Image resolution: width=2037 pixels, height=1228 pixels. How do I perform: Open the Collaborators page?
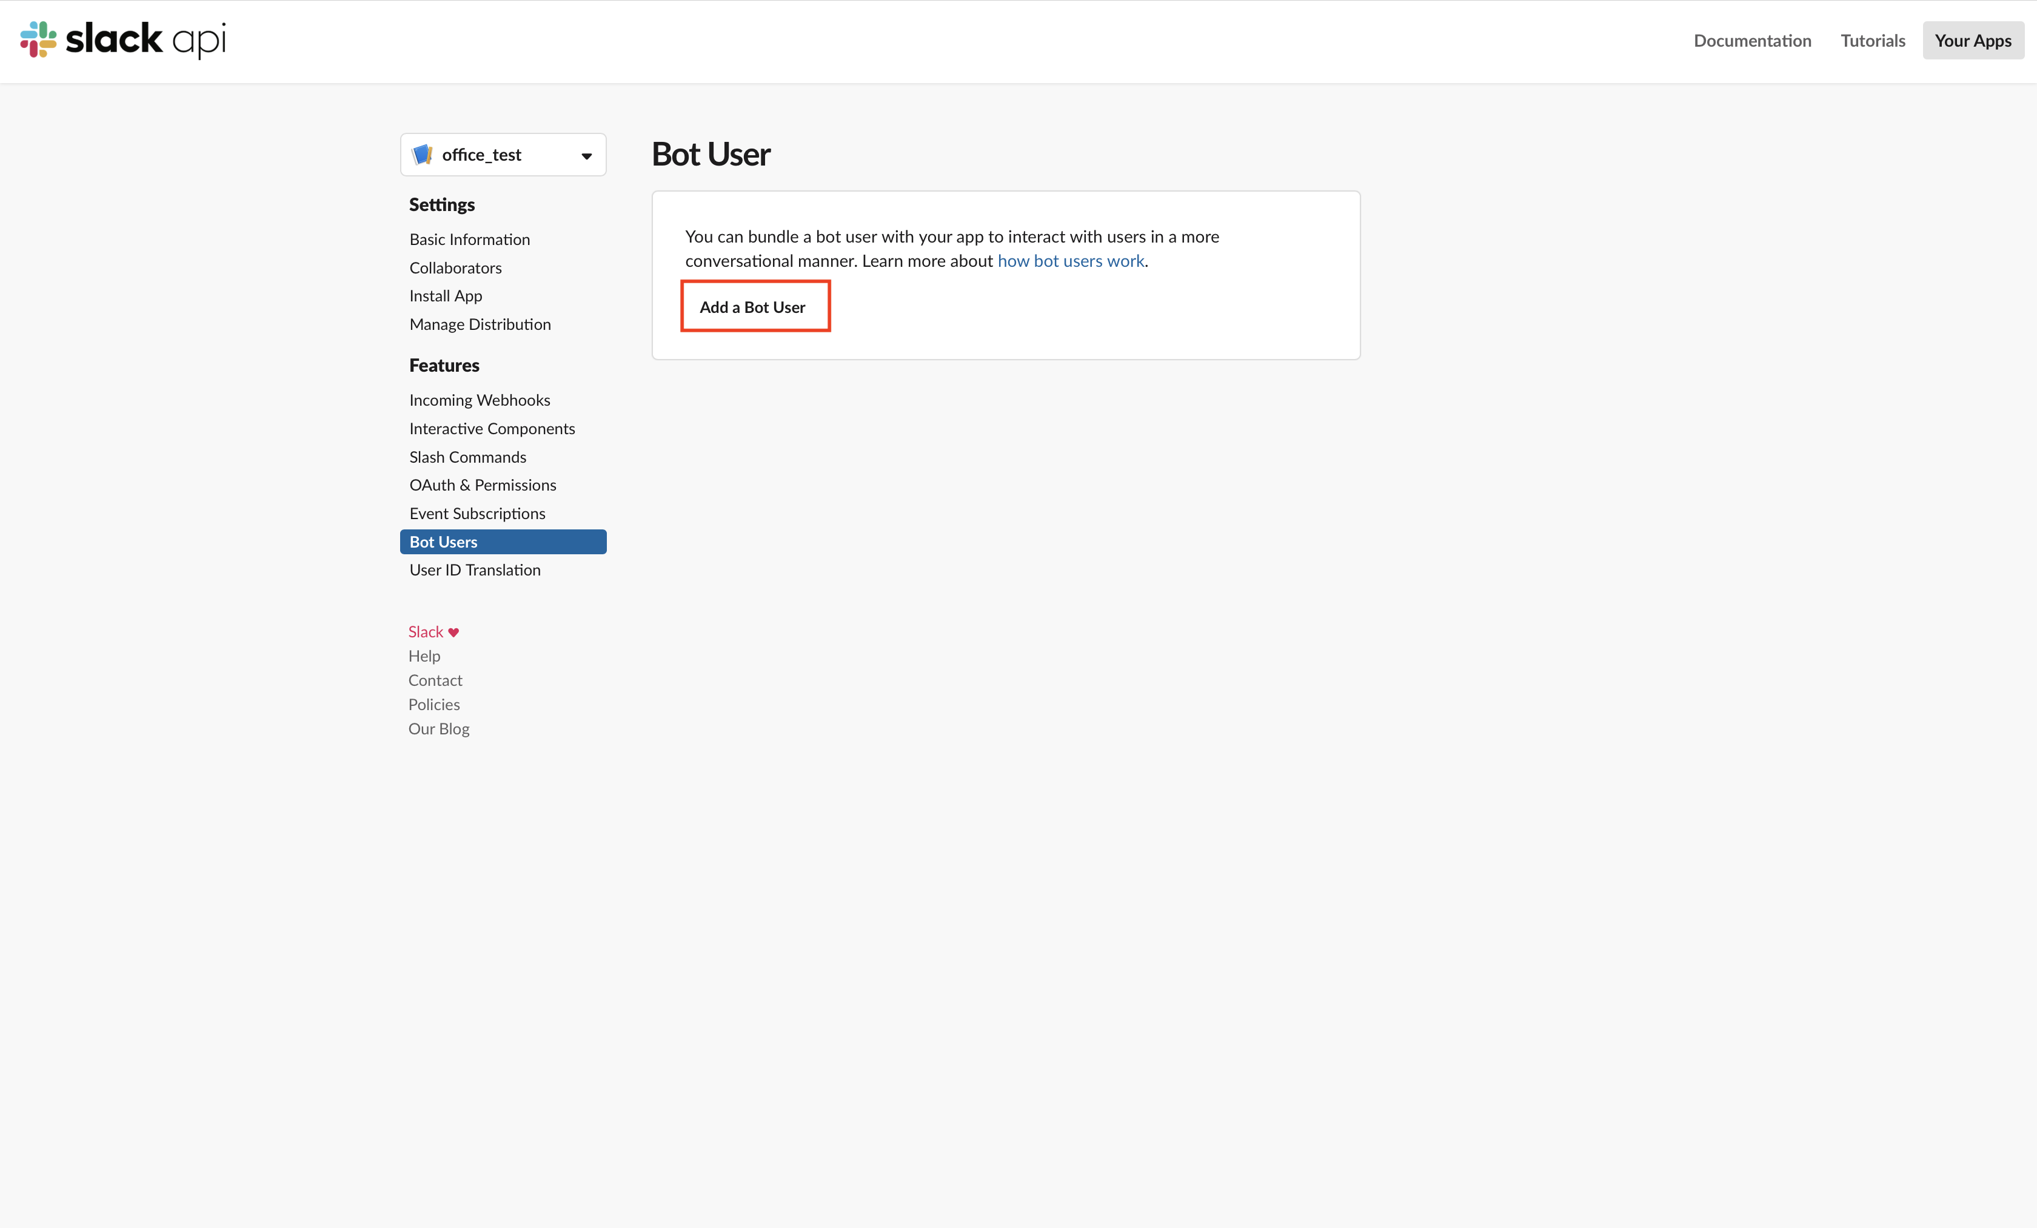coord(455,268)
